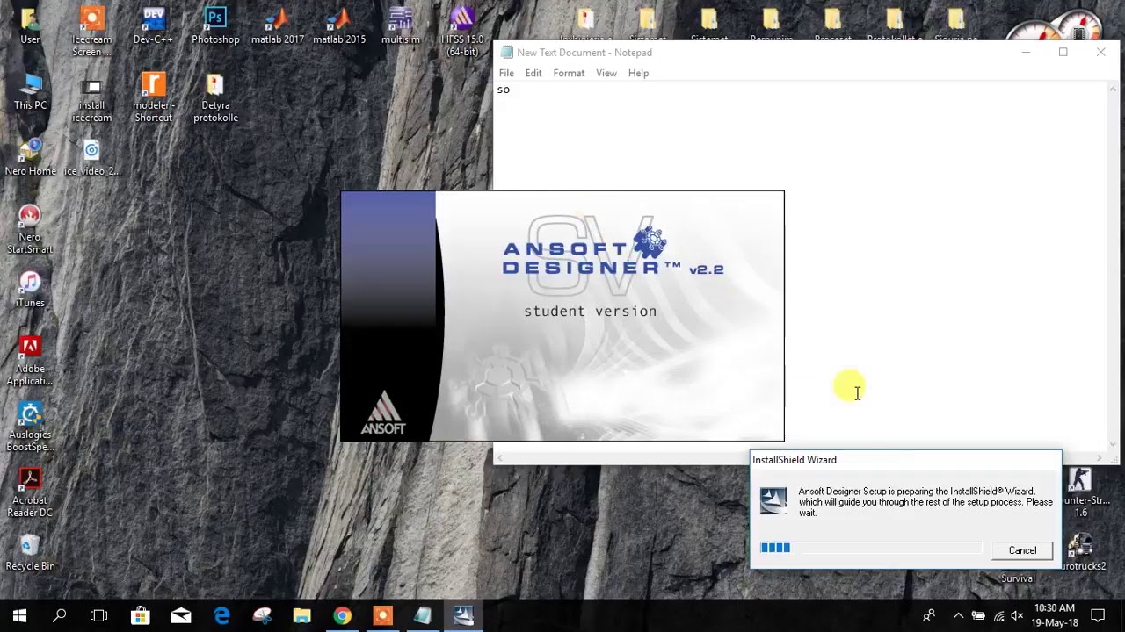Open taskbar search

pos(59,616)
